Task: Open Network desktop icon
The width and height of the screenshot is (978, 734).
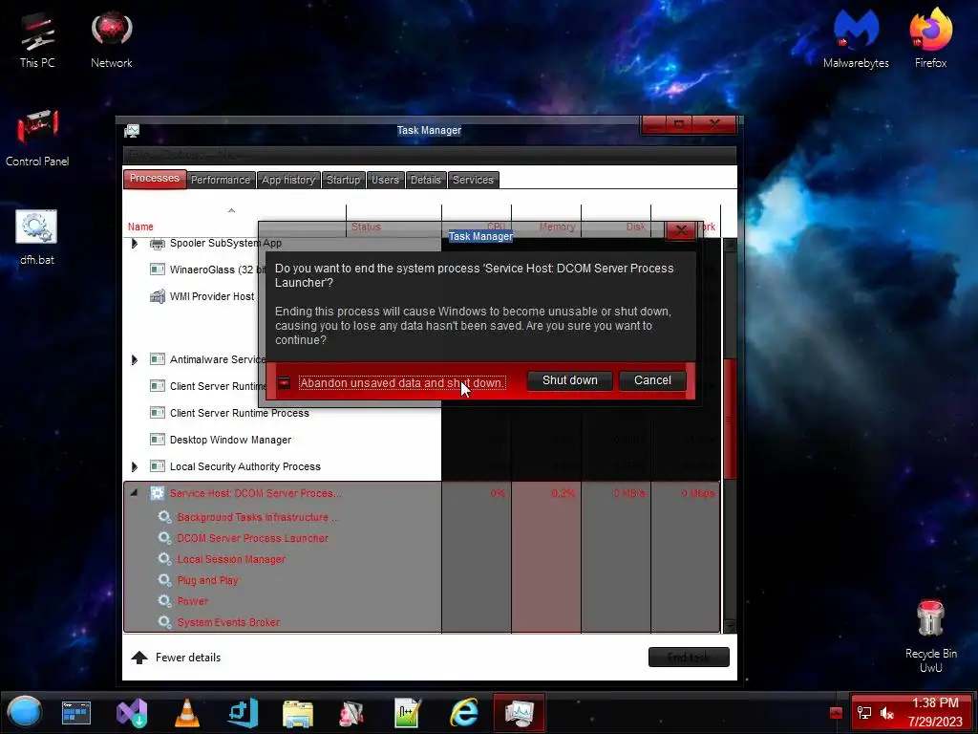Action: pyautogui.click(x=111, y=40)
